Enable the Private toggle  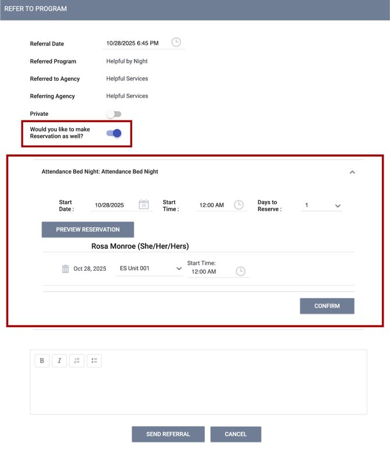coord(114,114)
